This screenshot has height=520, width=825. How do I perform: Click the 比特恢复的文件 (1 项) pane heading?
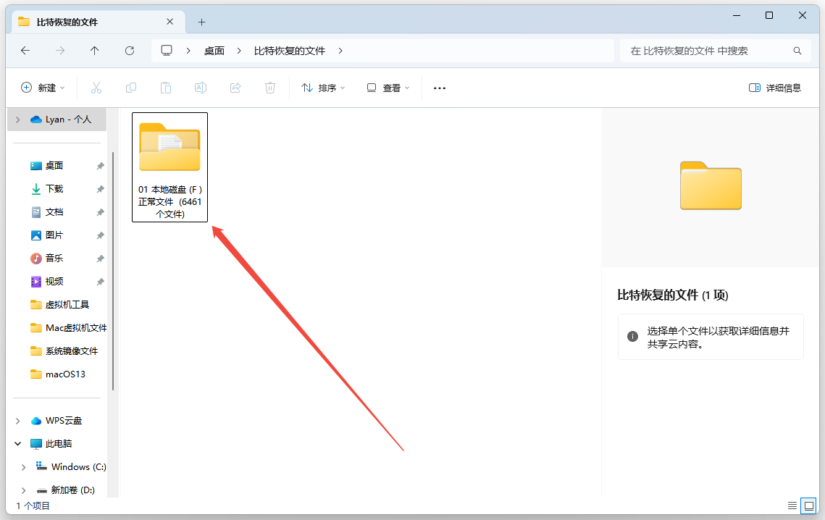pos(672,295)
